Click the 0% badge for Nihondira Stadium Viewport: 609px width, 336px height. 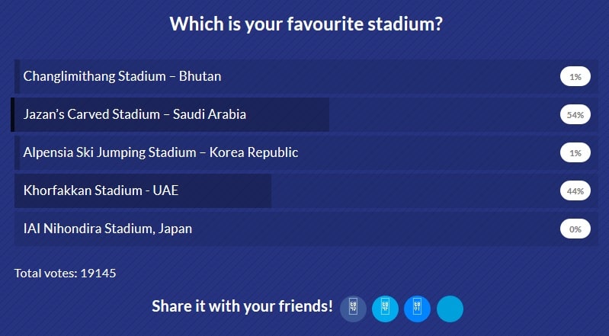575,229
